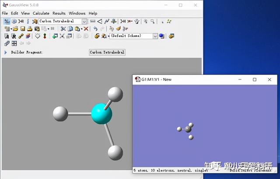280x179 pixels.
Task: Choose the Modify Bond tool
Action: click(x=93, y=21)
